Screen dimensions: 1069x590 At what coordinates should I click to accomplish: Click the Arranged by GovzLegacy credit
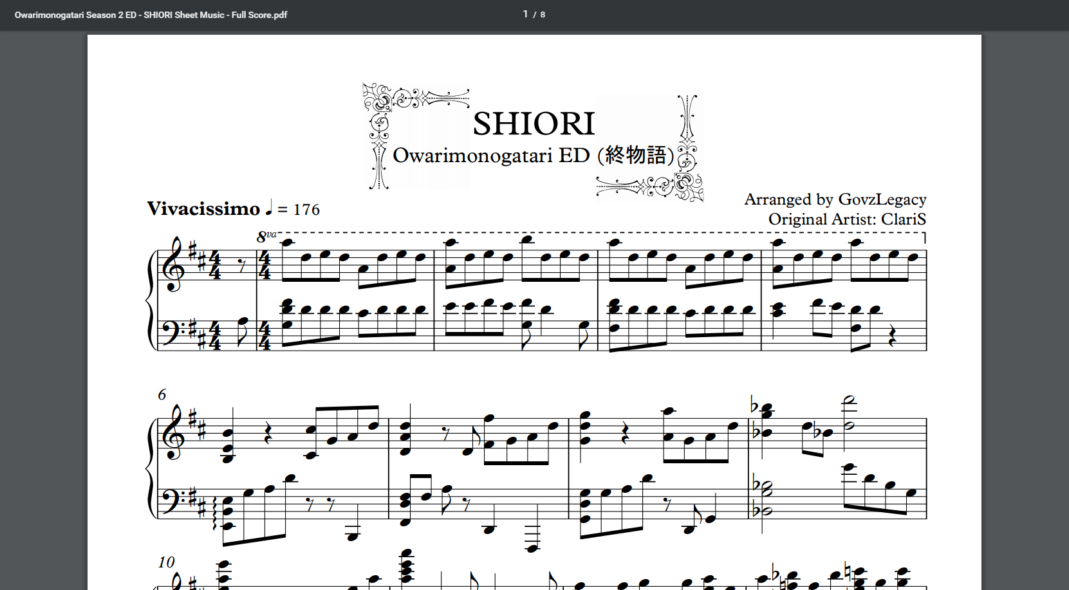tap(835, 199)
